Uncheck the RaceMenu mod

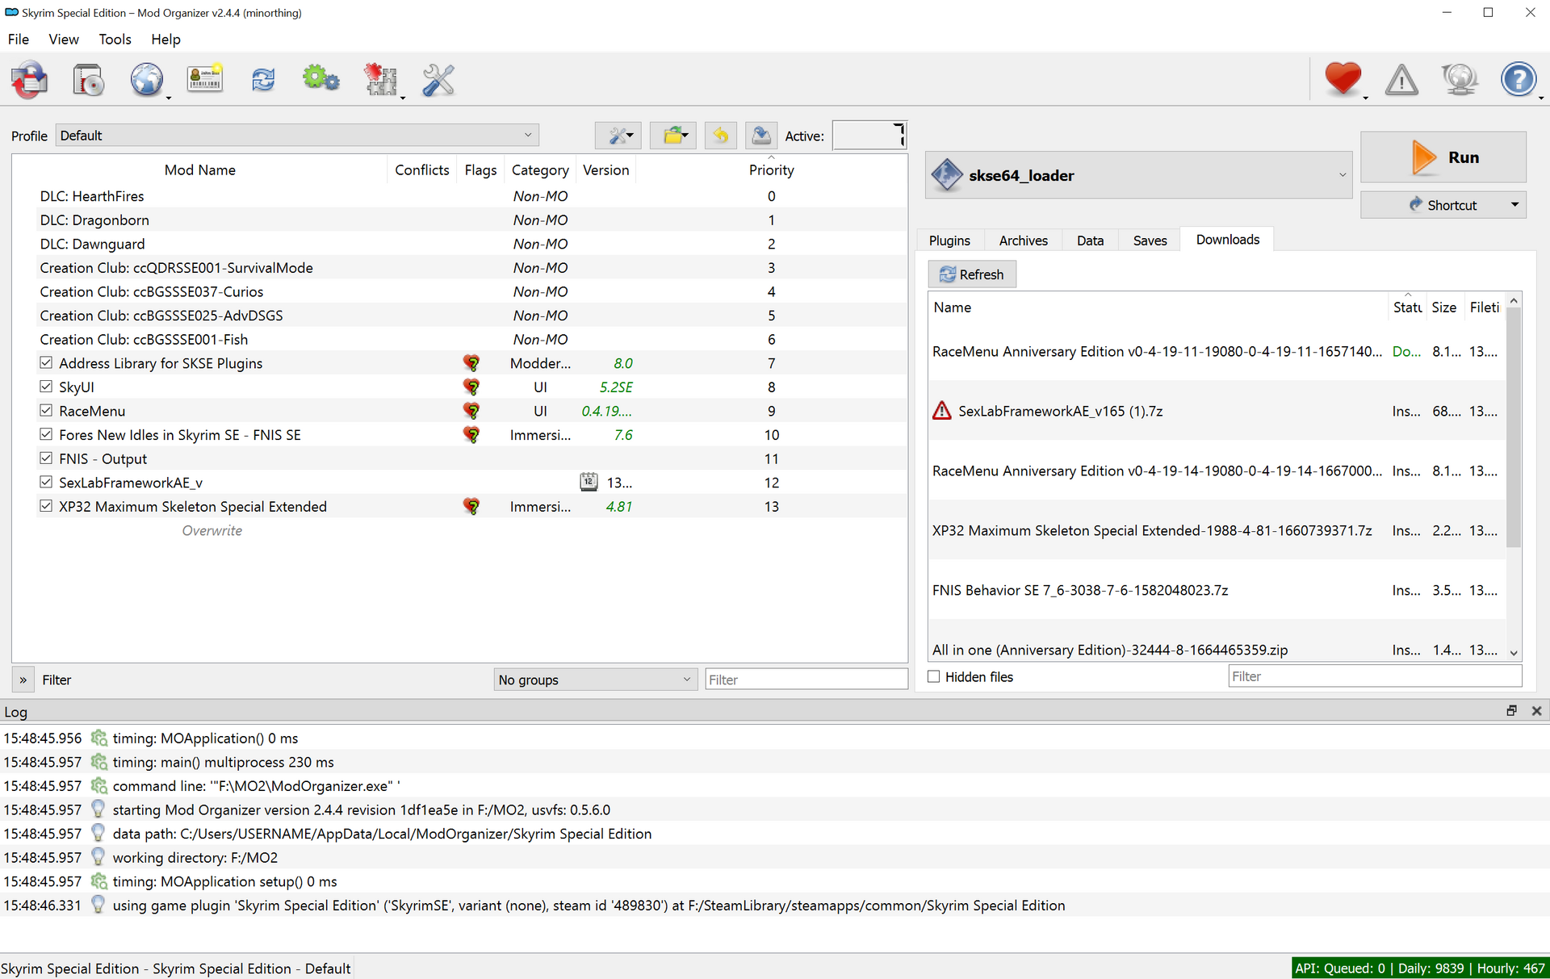point(46,411)
